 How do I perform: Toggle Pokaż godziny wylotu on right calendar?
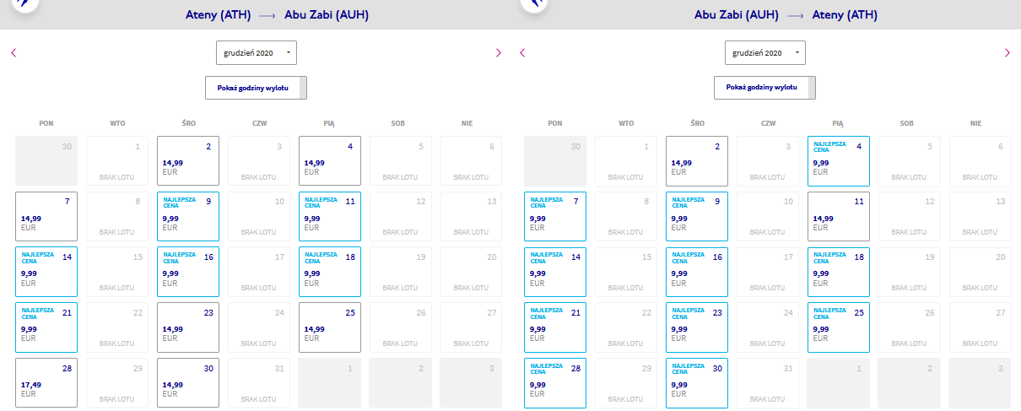[765, 88]
